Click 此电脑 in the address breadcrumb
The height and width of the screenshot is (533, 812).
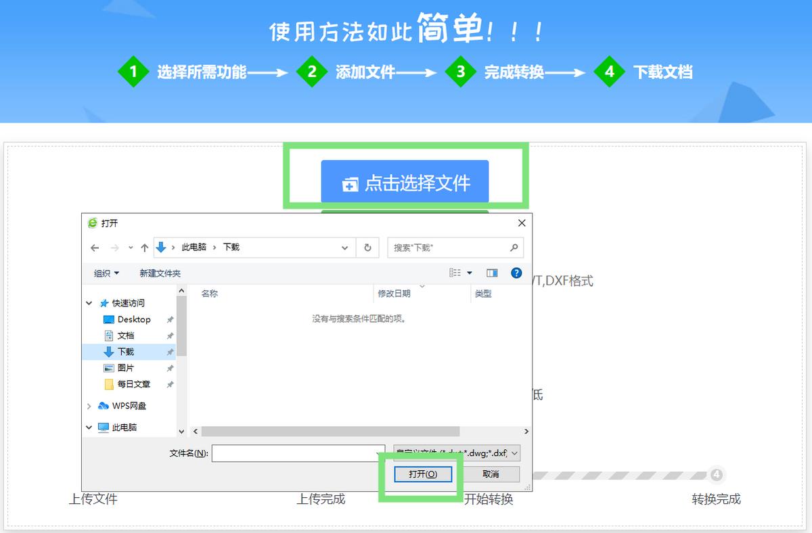(194, 248)
